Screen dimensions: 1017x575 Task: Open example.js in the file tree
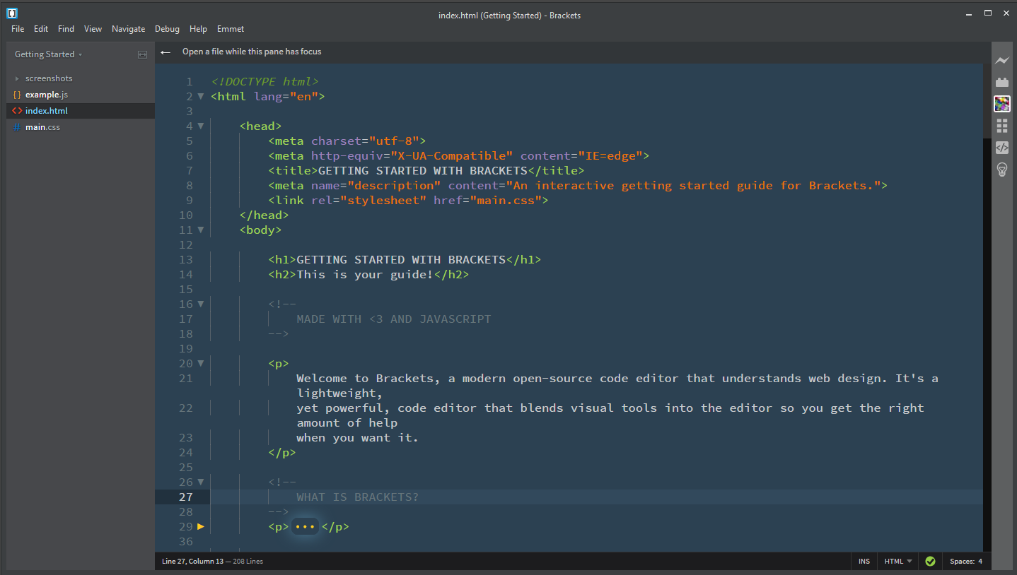pyautogui.click(x=47, y=95)
